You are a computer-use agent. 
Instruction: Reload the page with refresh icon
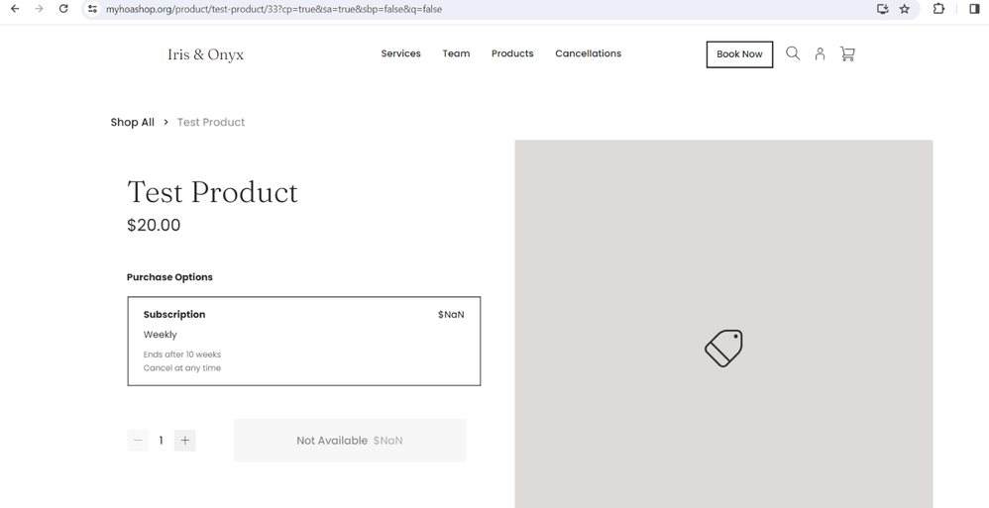(63, 9)
